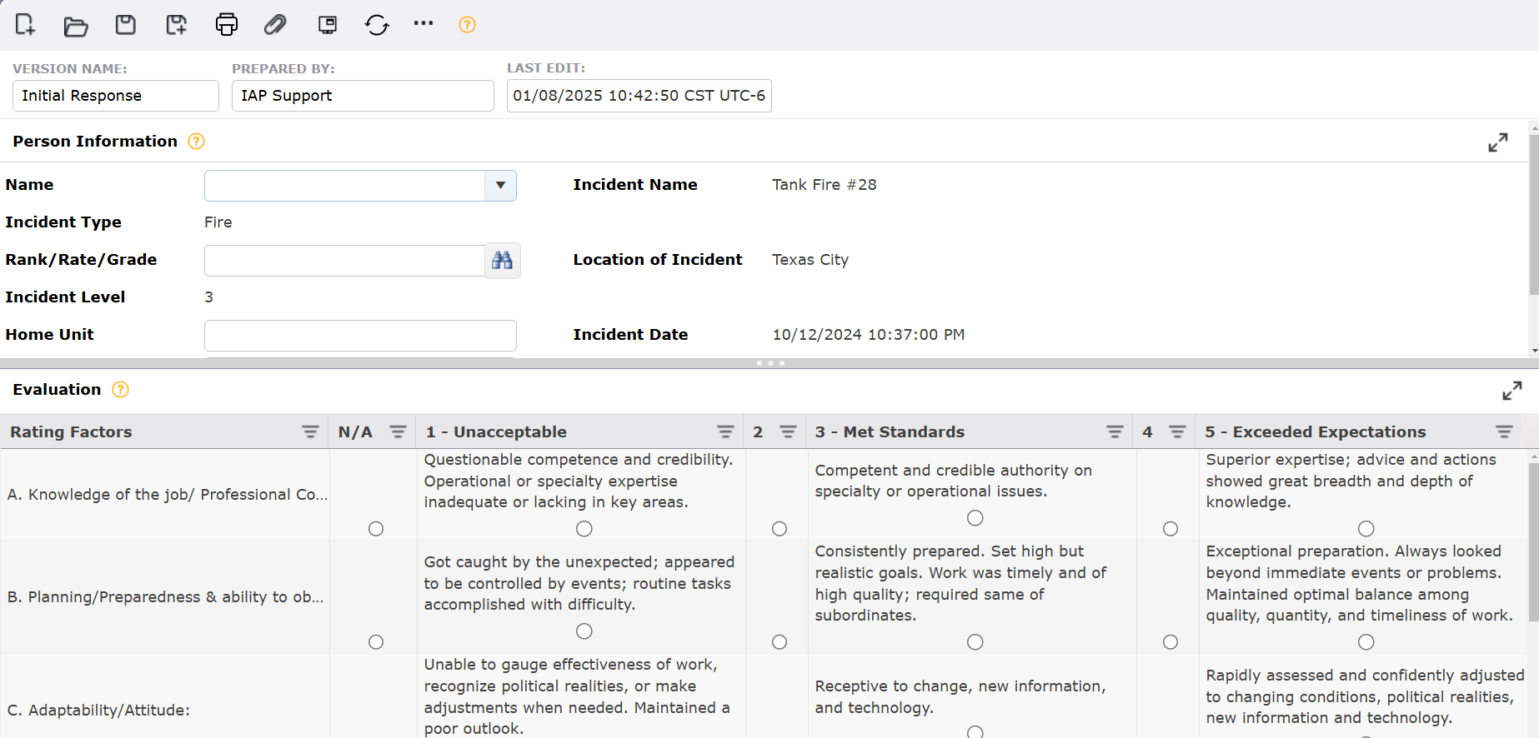This screenshot has width=1539, height=738.
Task: Open the Name dropdown list
Action: pyautogui.click(x=500, y=186)
